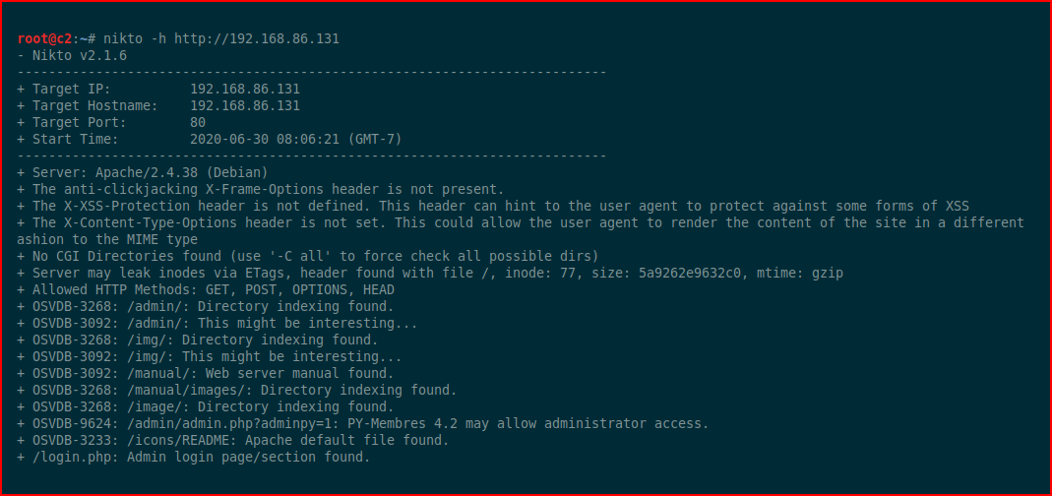The width and height of the screenshot is (1052, 496).
Task: Click the Allowed HTTP Methods line
Action: click(206, 290)
